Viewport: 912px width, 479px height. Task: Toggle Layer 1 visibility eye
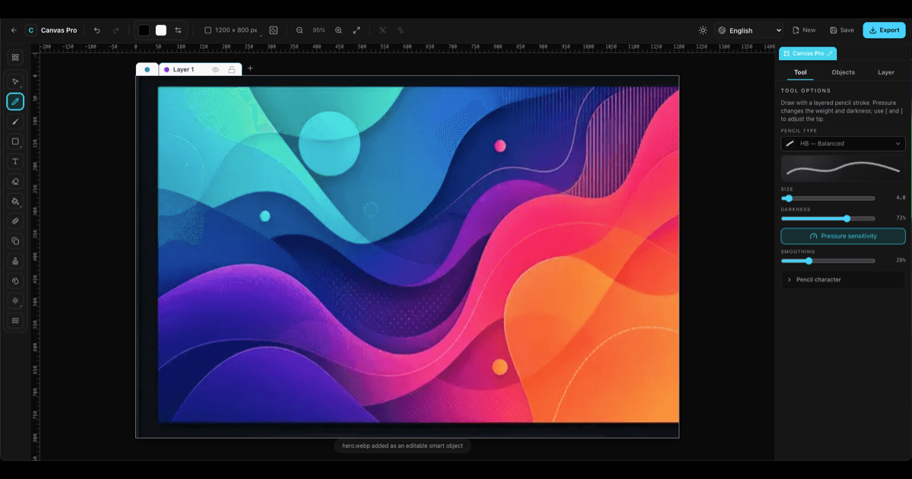pos(216,69)
